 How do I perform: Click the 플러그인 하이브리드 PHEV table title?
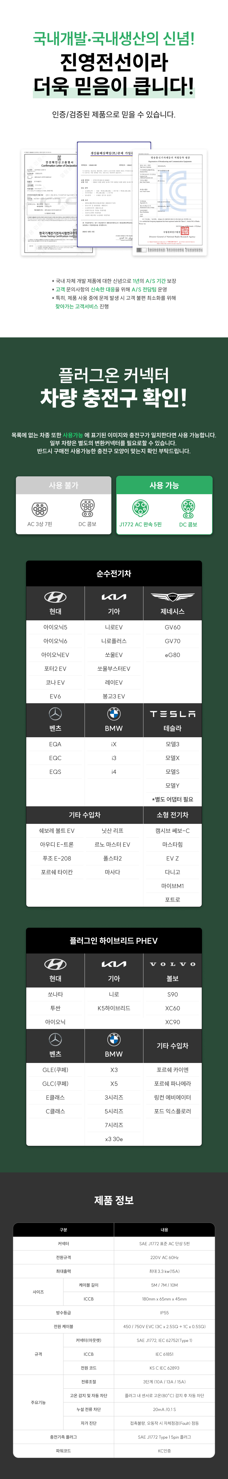(x=114, y=940)
